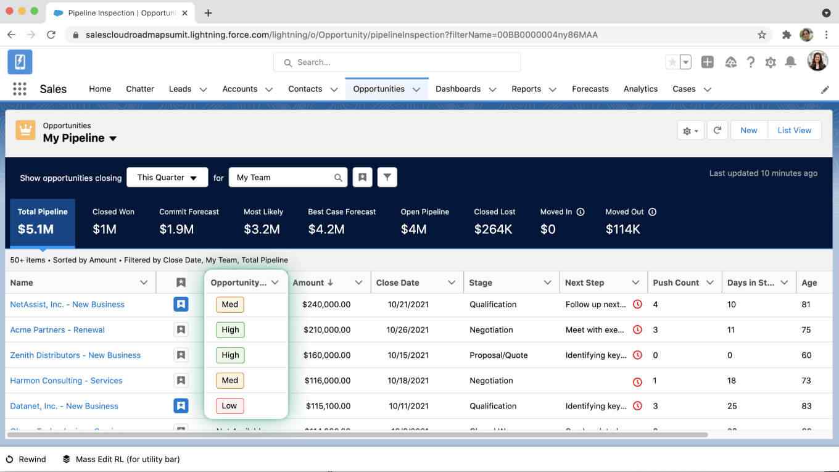The height and width of the screenshot is (472, 839).
Task: Open Mass Edit RL utility bar item
Action: point(121,459)
